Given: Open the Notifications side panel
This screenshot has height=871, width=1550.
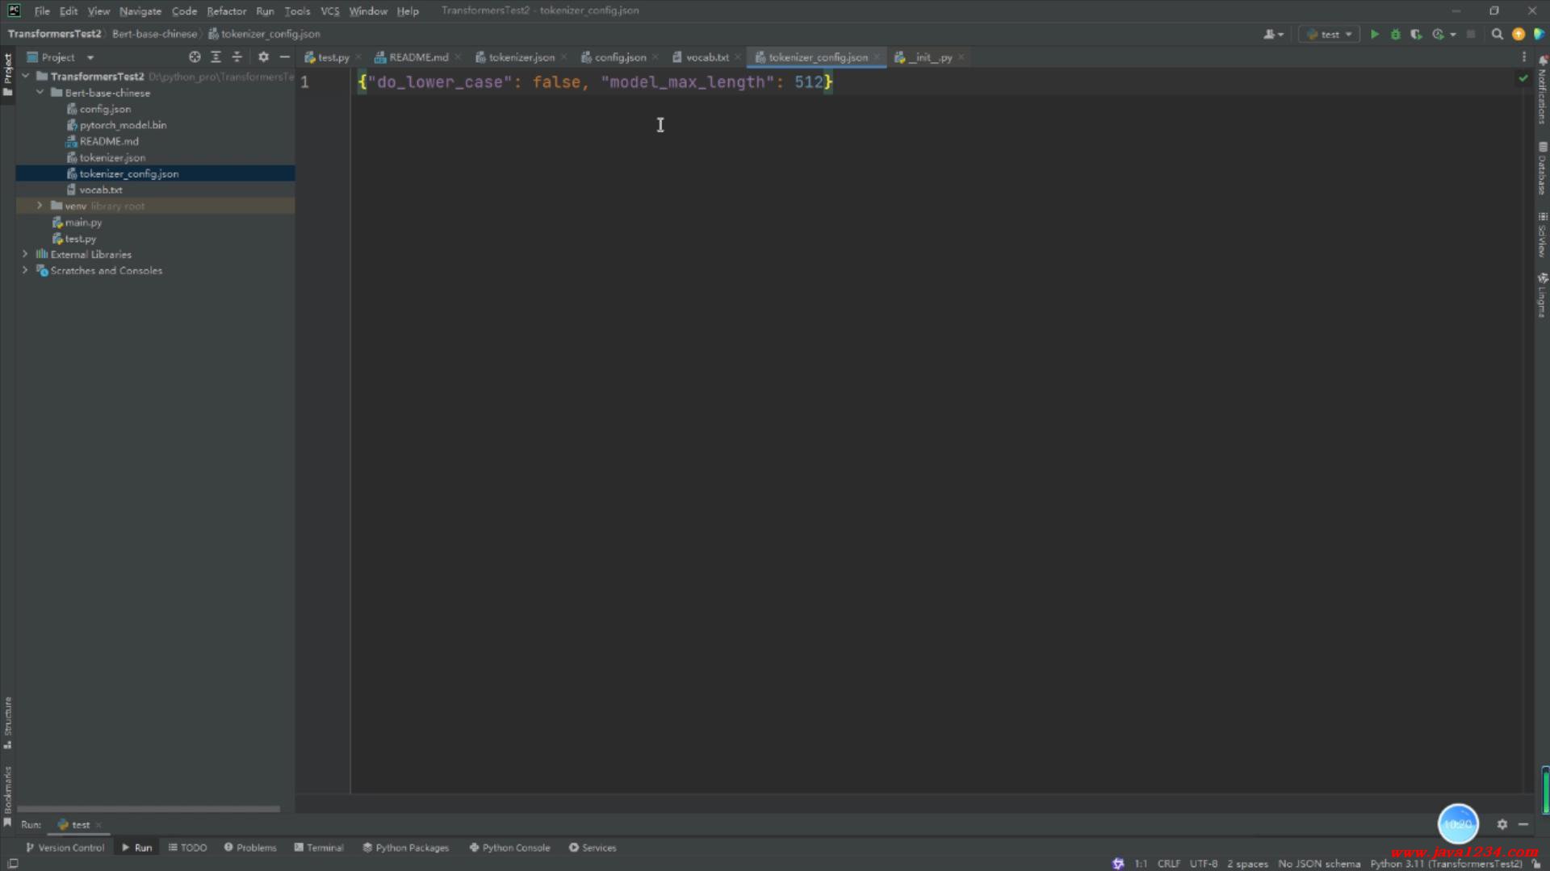Looking at the screenshot, I should (x=1542, y=93).
